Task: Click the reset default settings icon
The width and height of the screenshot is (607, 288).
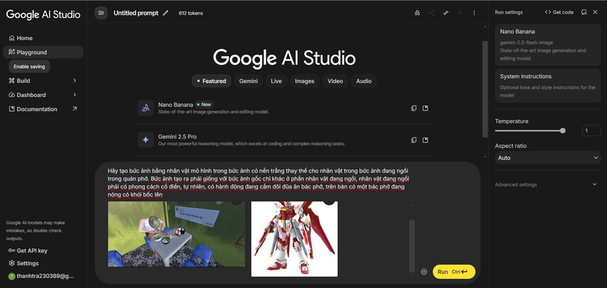Action: click(584, 12)
